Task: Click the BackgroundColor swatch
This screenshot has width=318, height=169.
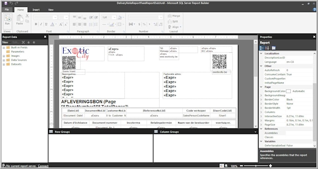Action: pyautogui.click(x=288, y=92)
